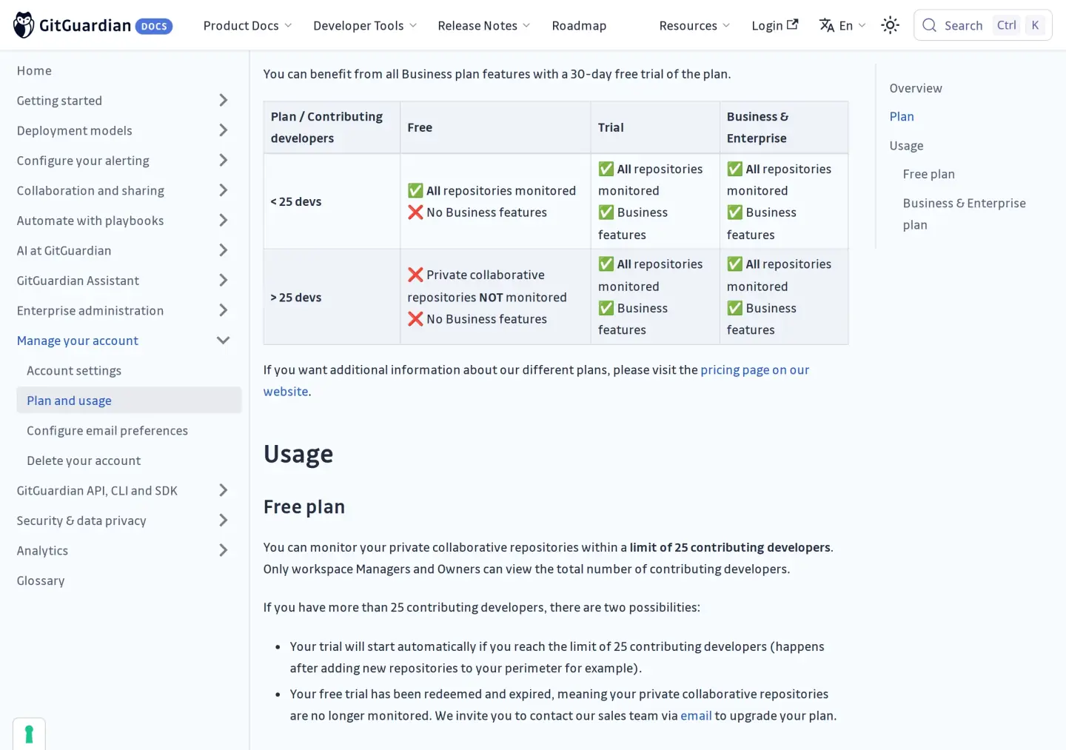Open the Resources dropdown
The height and width of the screenshot is (750, 1066).
pyautogui.click(x=694, y=25)
